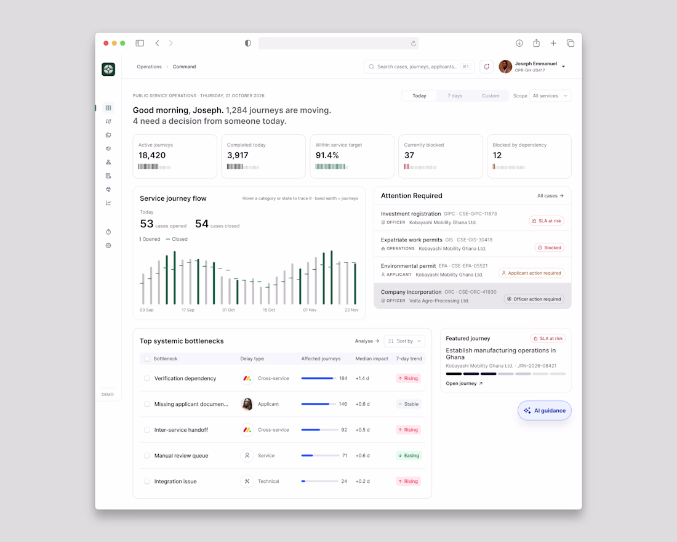The height and width of the screenshot is (542, 677).
Task: Open the dashboard grid icon in sidebar
Action: click(108, 108)
